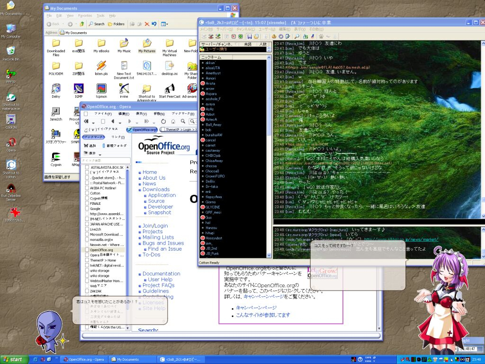Click the magnifier search icon in IRC toolbar
Screen dimensions: 485x364
pyautogui.click(x=296, y=36)
